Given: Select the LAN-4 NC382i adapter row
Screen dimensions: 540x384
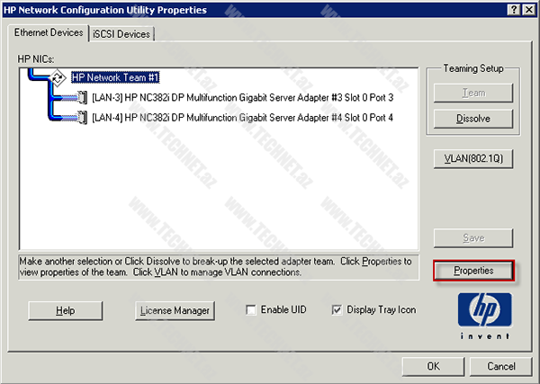Looking at the screenshot, I should pos(242,118).
